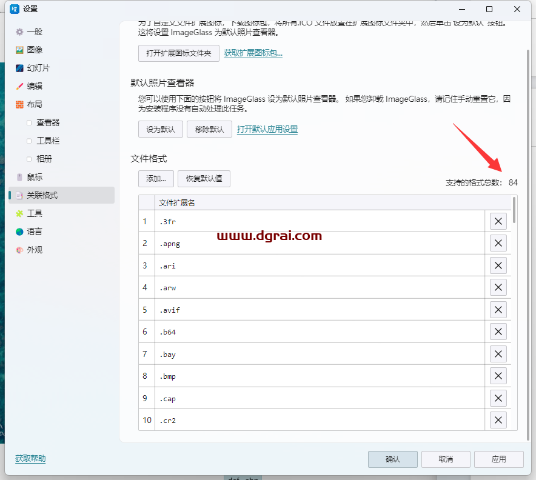Select the .avif extension cell

[320, 310]
